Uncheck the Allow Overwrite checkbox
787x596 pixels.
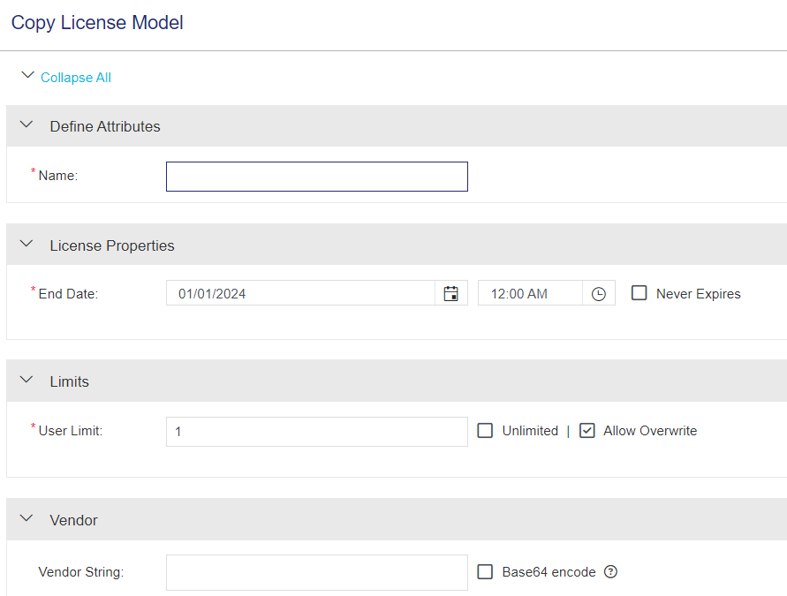pos(587,431)
